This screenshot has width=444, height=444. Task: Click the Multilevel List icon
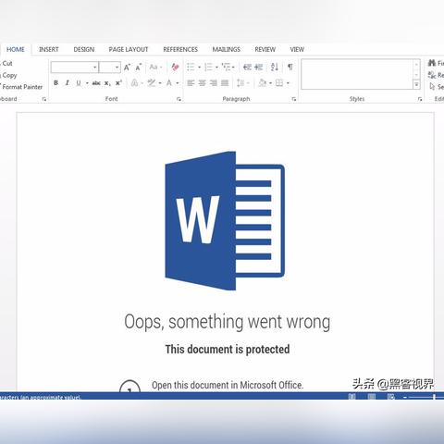(x=226, y=67)
